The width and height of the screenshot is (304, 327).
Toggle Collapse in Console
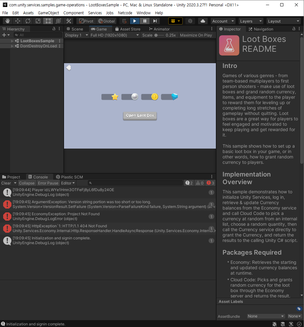[27, 183]
